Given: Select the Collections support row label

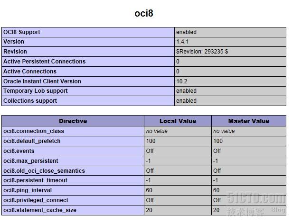Looking at the screenshot, I should tap(30, 101).
